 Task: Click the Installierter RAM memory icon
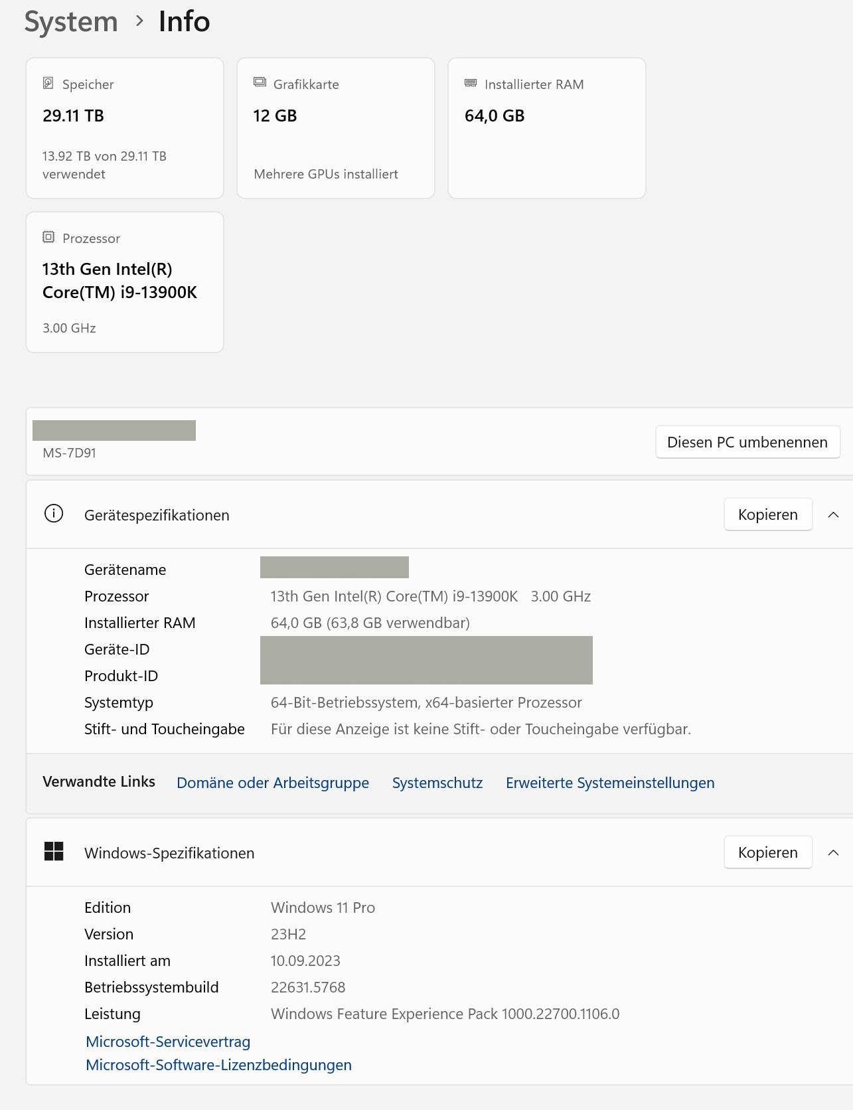471,83
